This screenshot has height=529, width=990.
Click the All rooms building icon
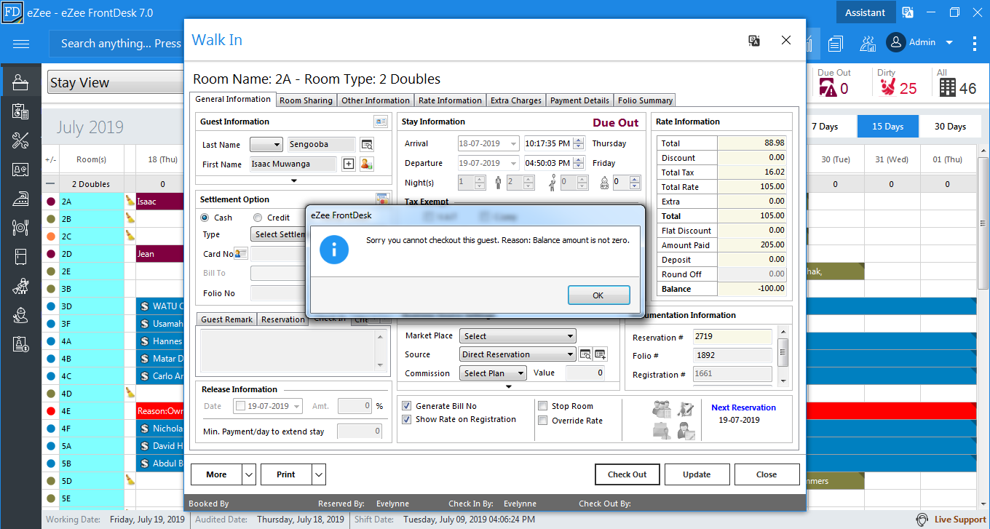coord(947,87)
